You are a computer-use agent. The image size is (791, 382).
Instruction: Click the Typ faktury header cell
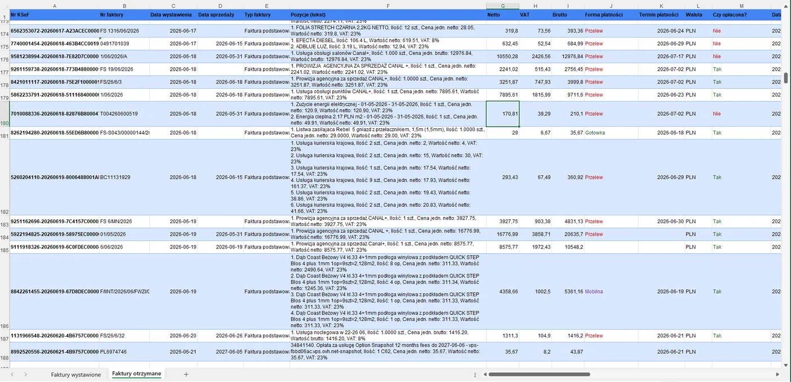(266, 15)
